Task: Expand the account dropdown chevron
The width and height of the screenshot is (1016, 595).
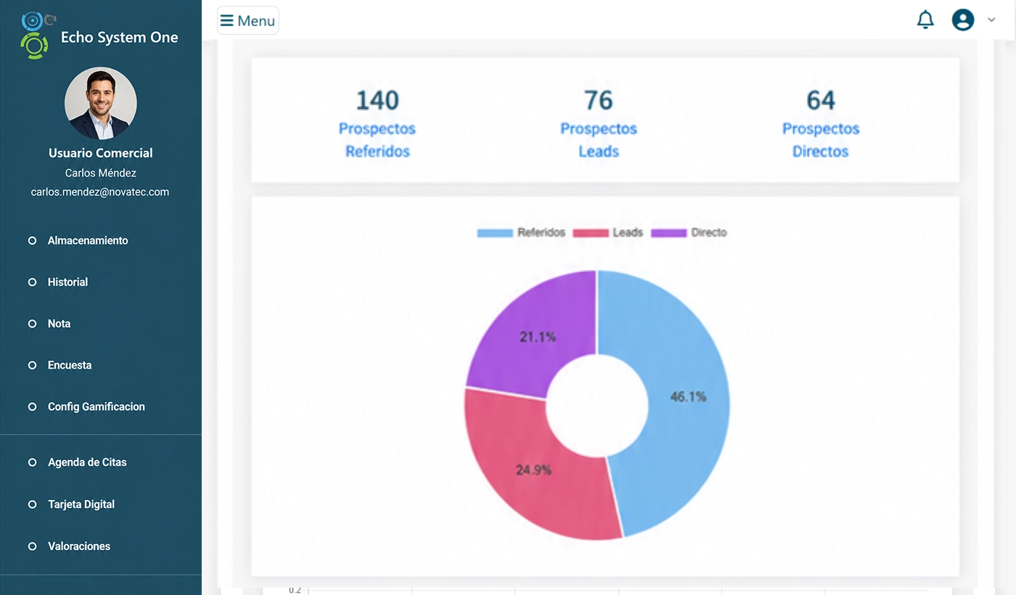Action: click(991, 20)
